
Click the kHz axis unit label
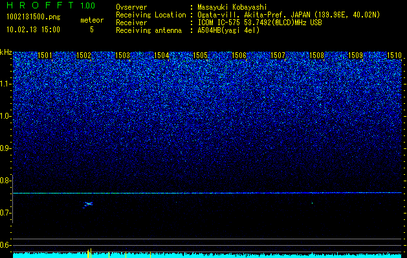(6, 52)
